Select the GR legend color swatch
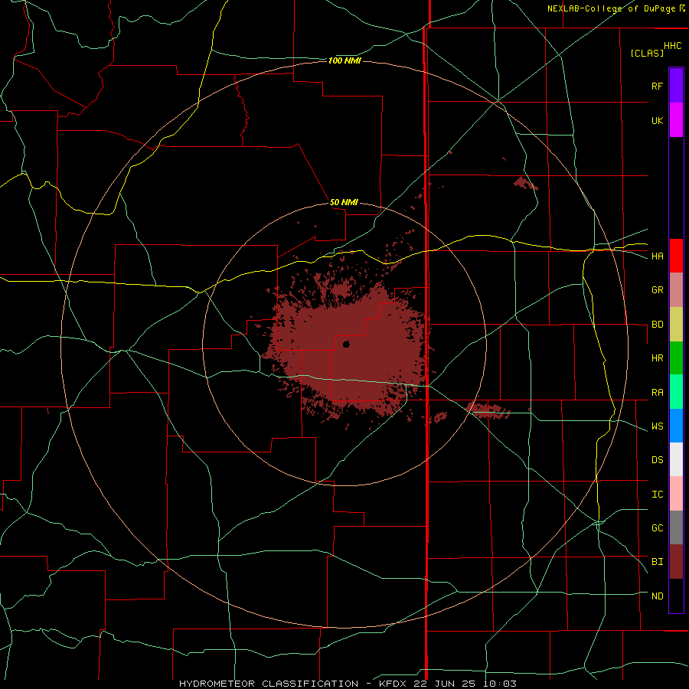 click(676, 290)
